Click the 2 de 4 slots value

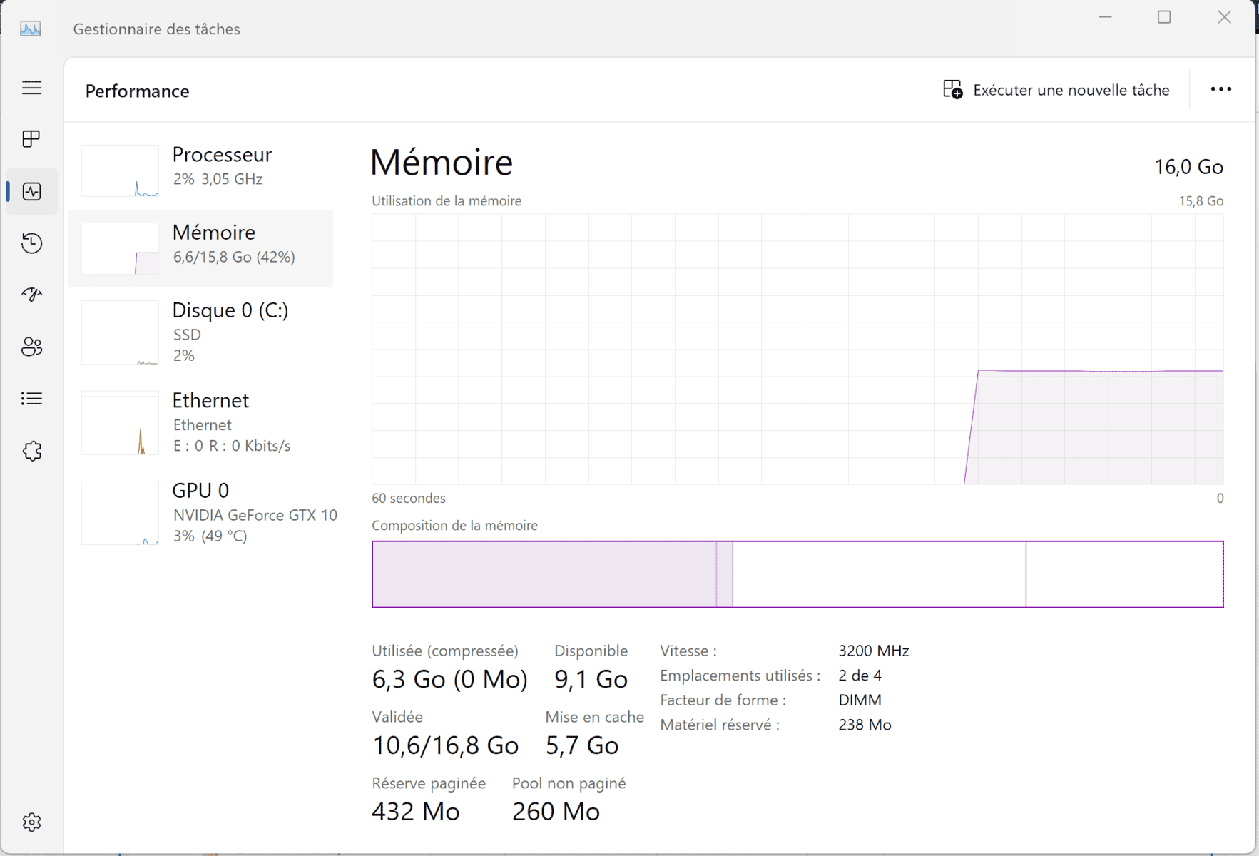[860, 676]
